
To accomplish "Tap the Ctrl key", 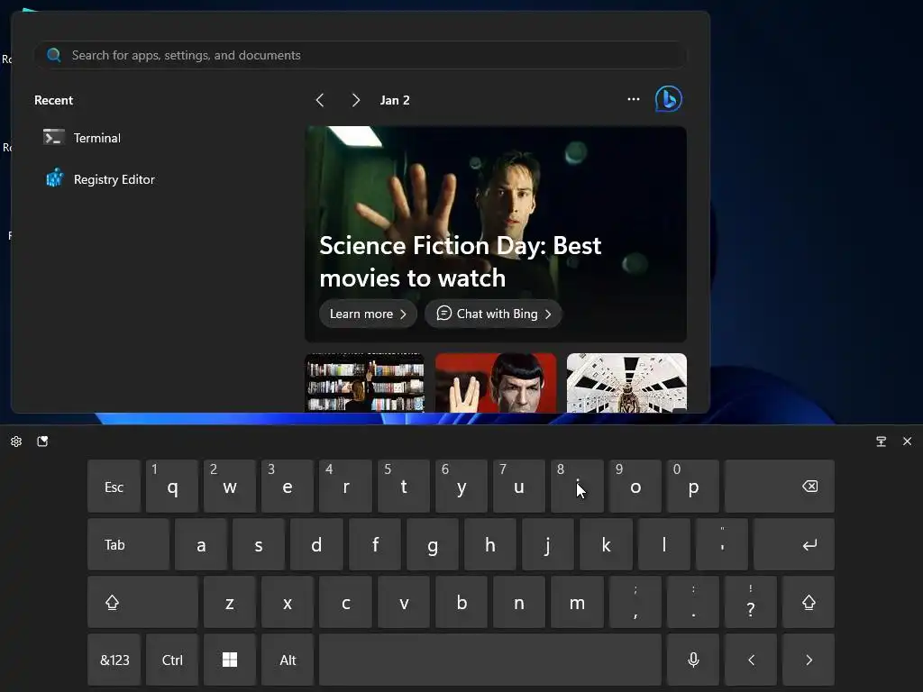I will pos(172,660).
